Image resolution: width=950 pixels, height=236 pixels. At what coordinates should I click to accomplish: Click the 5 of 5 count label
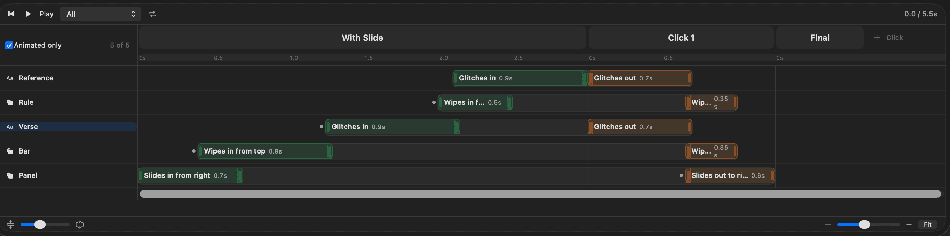tap(119, 45)
